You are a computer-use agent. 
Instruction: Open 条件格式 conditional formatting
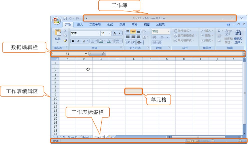[x=182, y=31]
